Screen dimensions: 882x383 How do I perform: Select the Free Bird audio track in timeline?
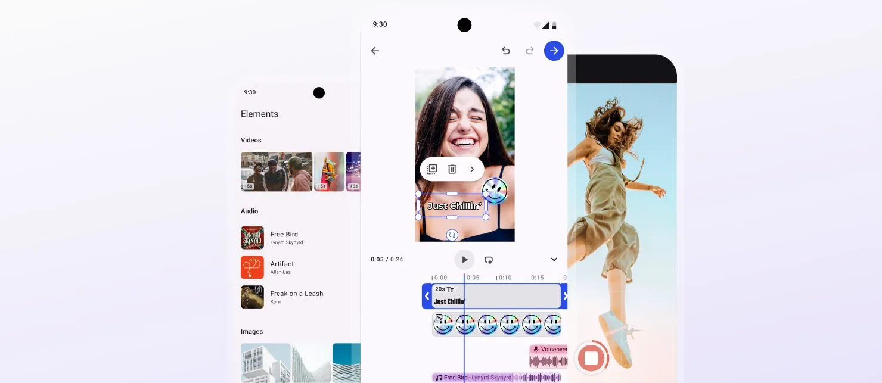coord(496,378)
